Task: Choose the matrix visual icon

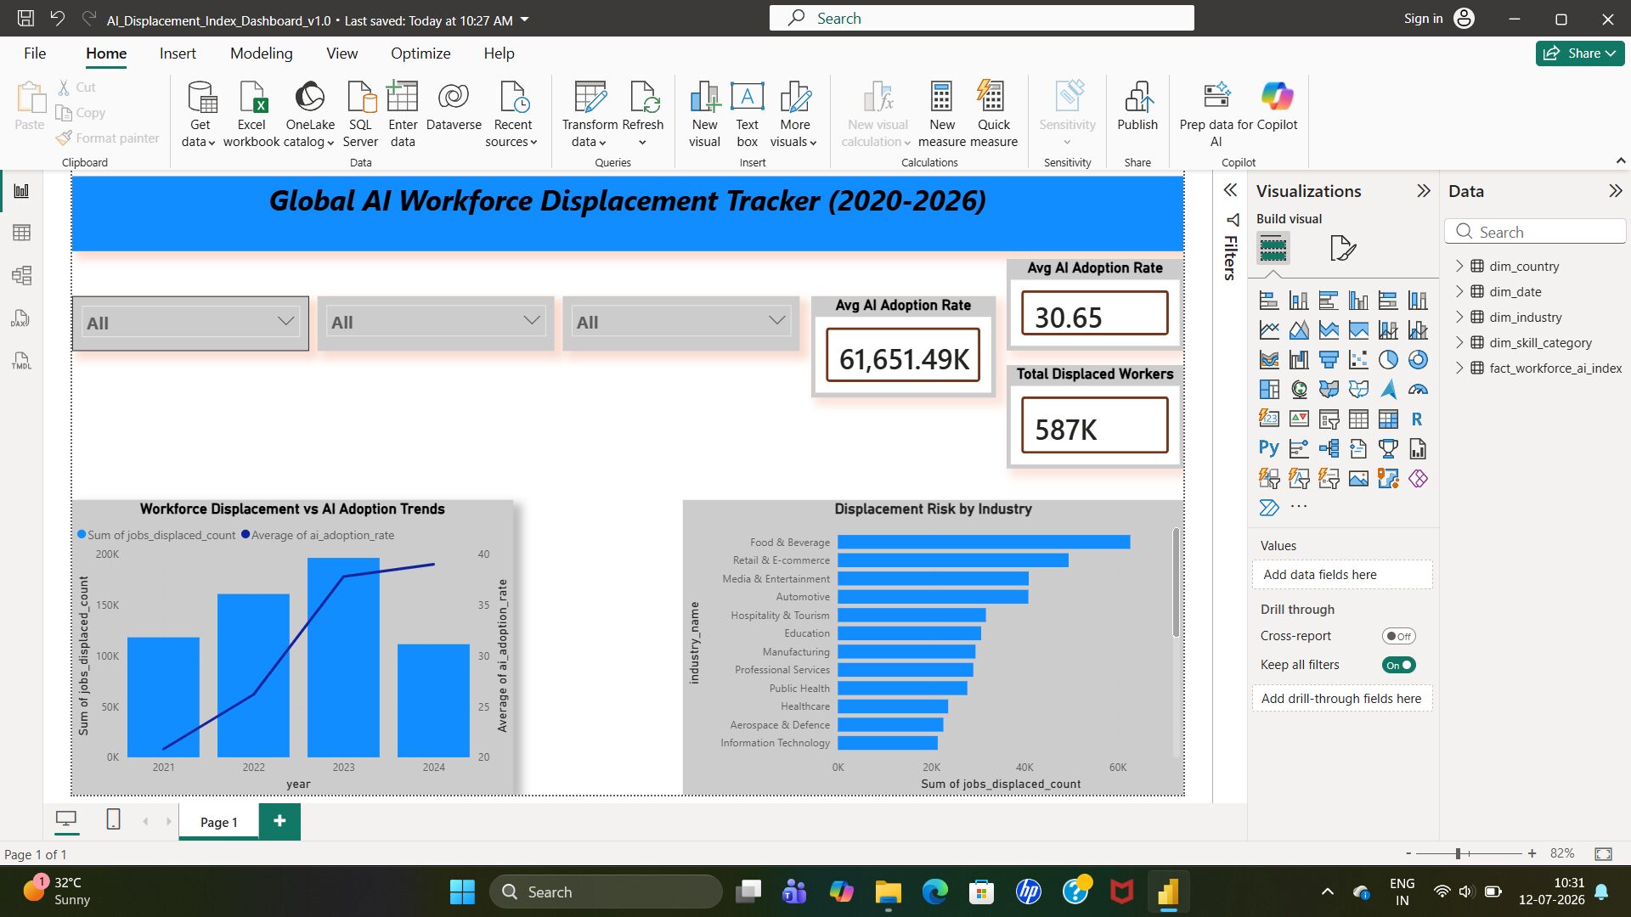Action: [1388, 419]
